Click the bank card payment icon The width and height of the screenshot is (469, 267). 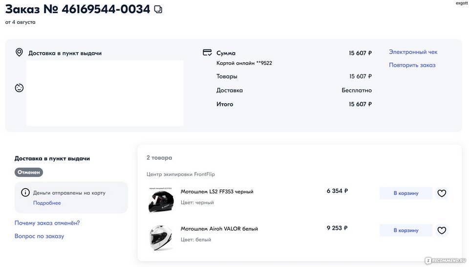(207, 53)
